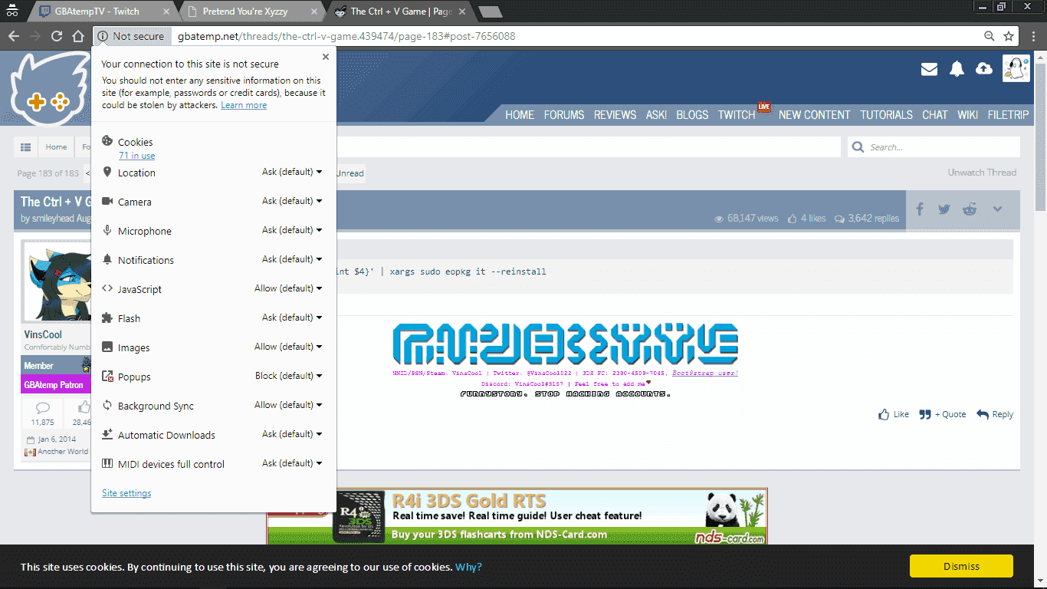This screenshot has width=1047, height=589.
Task: Open the FORUMS navigation item
Action: point(564,115)
